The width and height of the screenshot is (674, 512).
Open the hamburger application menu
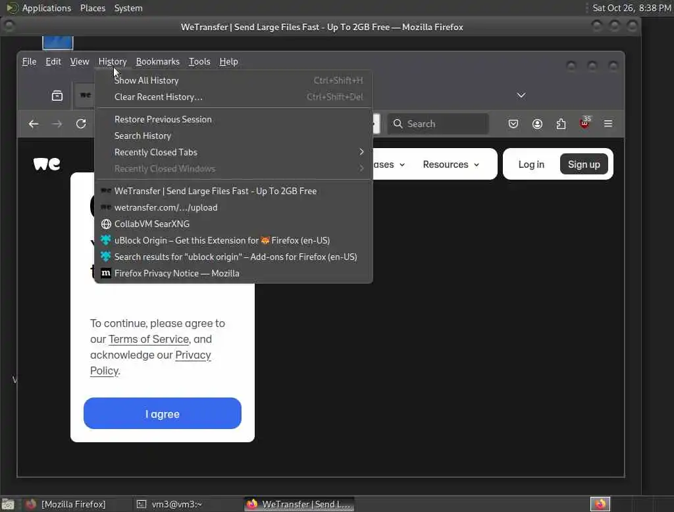[608, 124]
